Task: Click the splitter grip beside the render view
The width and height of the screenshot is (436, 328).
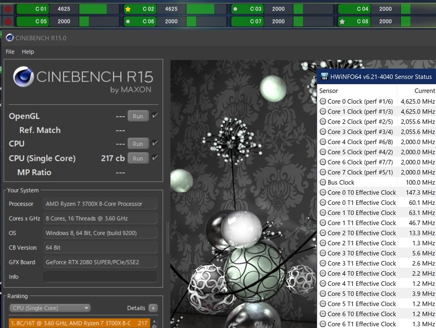Action: 167,237
